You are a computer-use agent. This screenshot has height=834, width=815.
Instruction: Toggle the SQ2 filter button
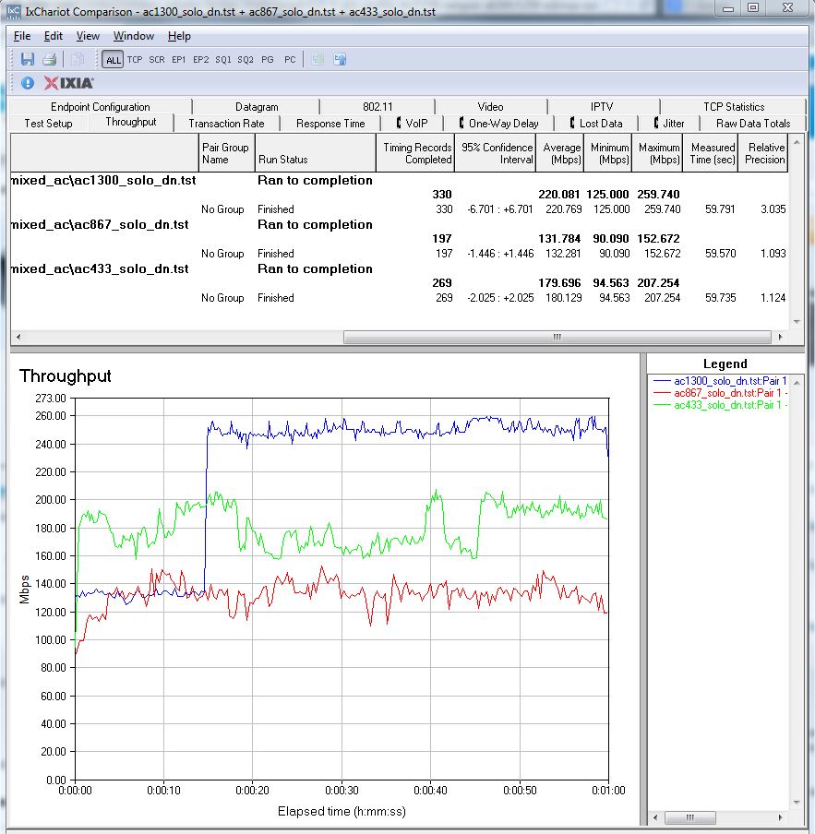pyautogui.click(x=246, y=60)
